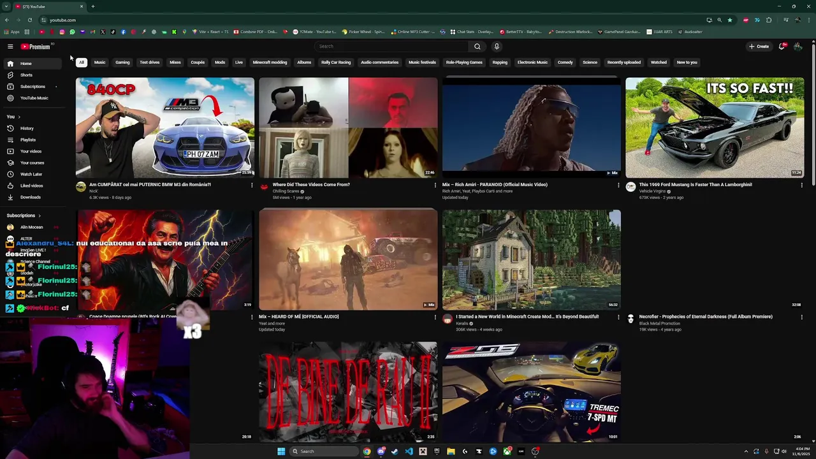Open Chrome extensions puzzle icon
Screen dimensions: 816x459
(768, 20)
